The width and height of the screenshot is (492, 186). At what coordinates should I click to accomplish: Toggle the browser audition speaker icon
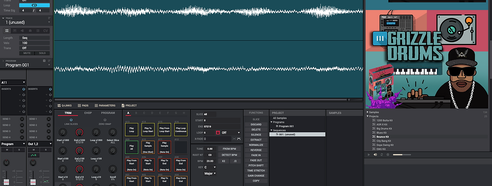pos(375,155)
